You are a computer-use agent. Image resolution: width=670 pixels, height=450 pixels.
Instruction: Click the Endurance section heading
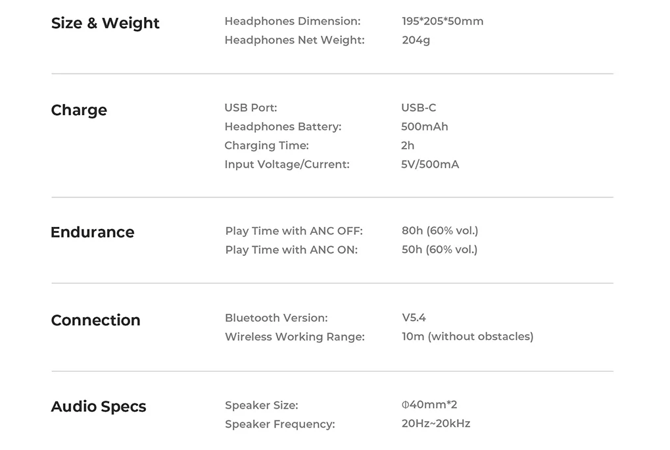click(x=92, y=232)
